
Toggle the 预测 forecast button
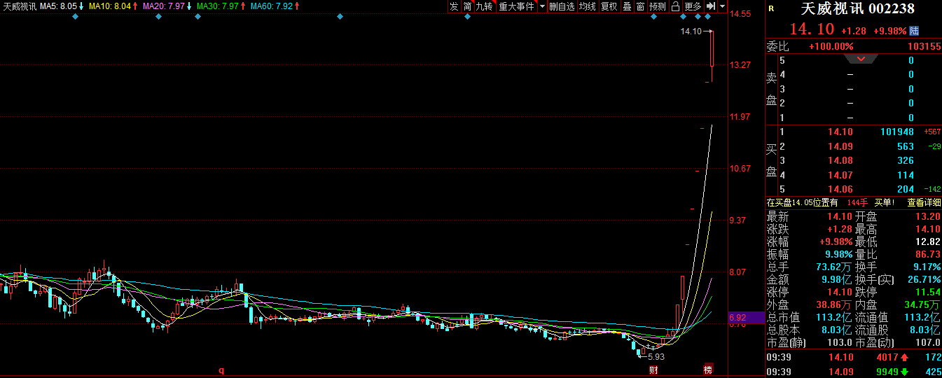tap(658, 6)
